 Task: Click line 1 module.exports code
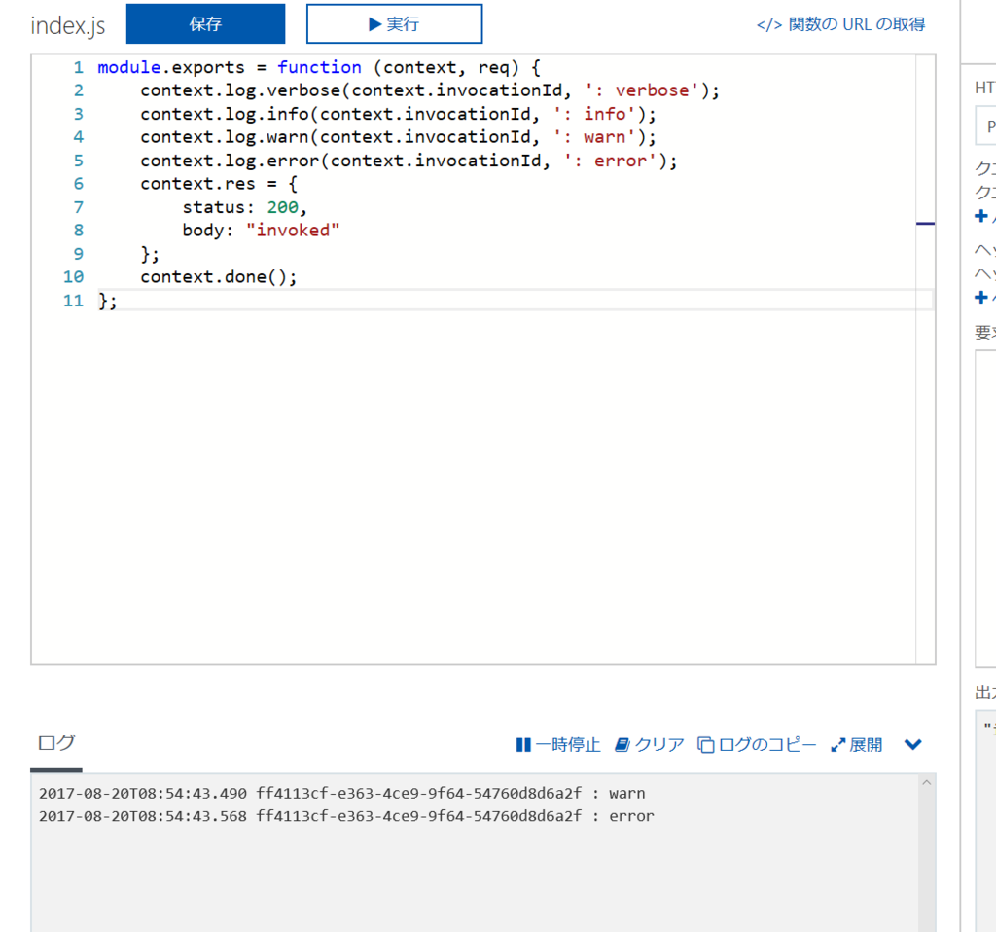click(318, 67)
